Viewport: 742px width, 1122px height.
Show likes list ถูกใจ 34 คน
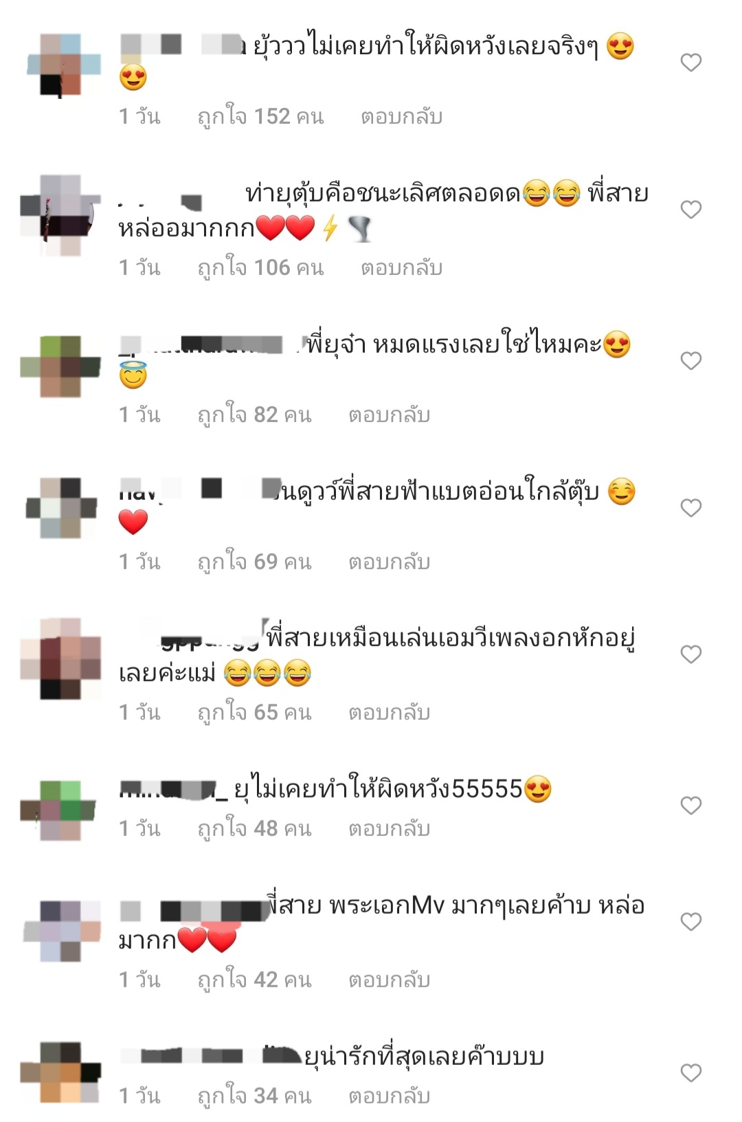click(x=254, y=1096)
